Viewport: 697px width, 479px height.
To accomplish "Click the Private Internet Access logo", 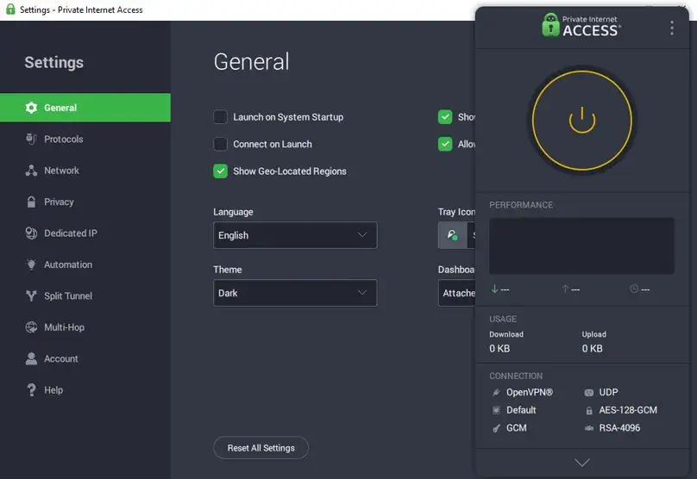I will pyautogui.click(x=581, y=25).
